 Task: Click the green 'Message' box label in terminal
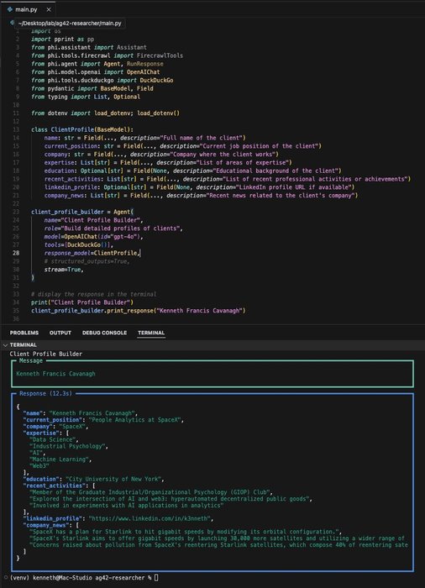(31, 360)
